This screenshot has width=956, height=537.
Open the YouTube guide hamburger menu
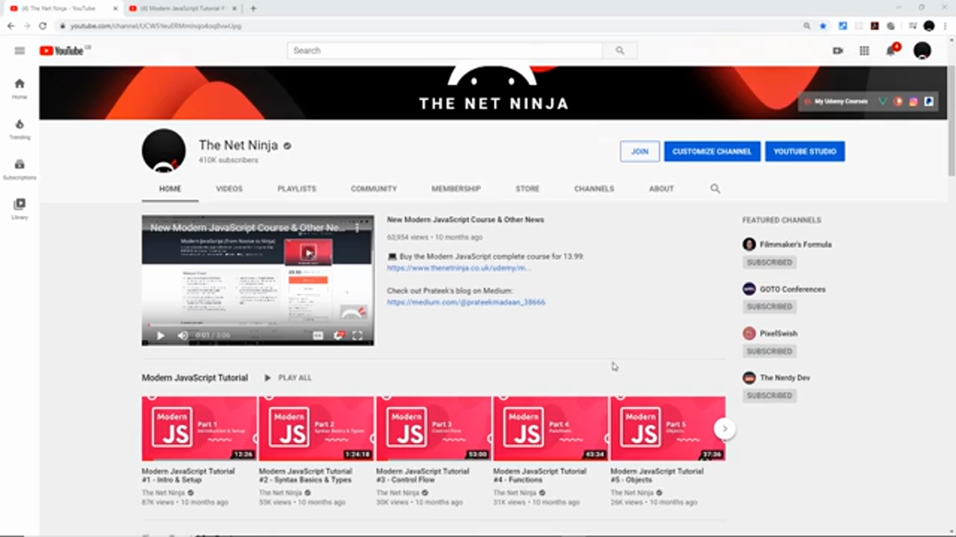[19, 51]
